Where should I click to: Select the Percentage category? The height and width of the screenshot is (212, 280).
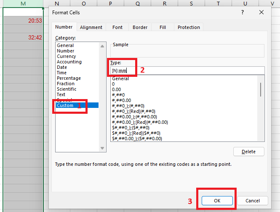77,78
